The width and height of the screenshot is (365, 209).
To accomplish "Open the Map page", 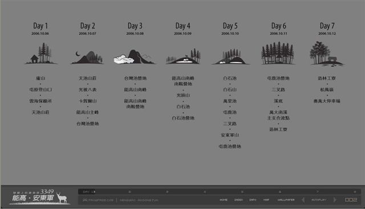I will [x=266, y=200].
